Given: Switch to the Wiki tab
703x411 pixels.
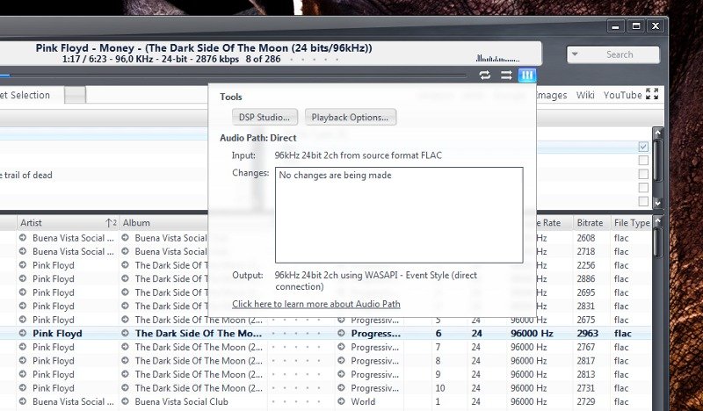Looking at the screenshot, I should pyautogui.click(x=585, y=95).
